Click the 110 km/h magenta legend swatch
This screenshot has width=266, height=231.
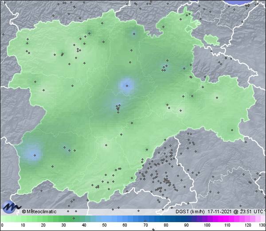[227, 219]
